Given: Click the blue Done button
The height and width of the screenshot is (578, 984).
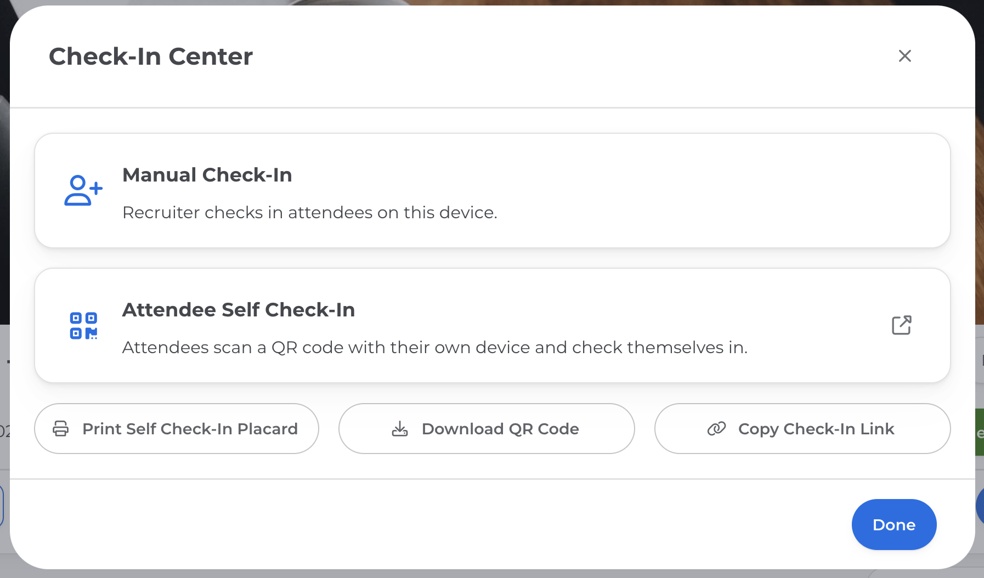Looking at the screenshot, I should 893,525.
